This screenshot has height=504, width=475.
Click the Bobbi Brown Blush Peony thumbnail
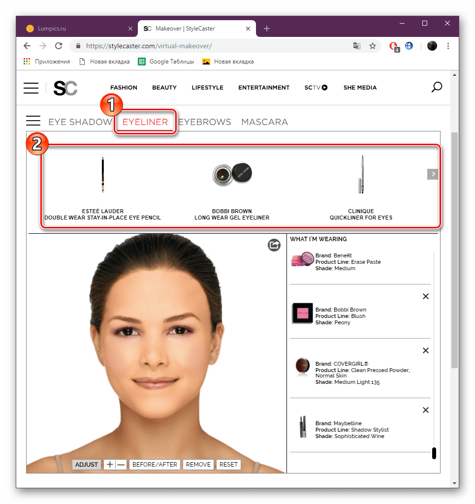point(302,313)
